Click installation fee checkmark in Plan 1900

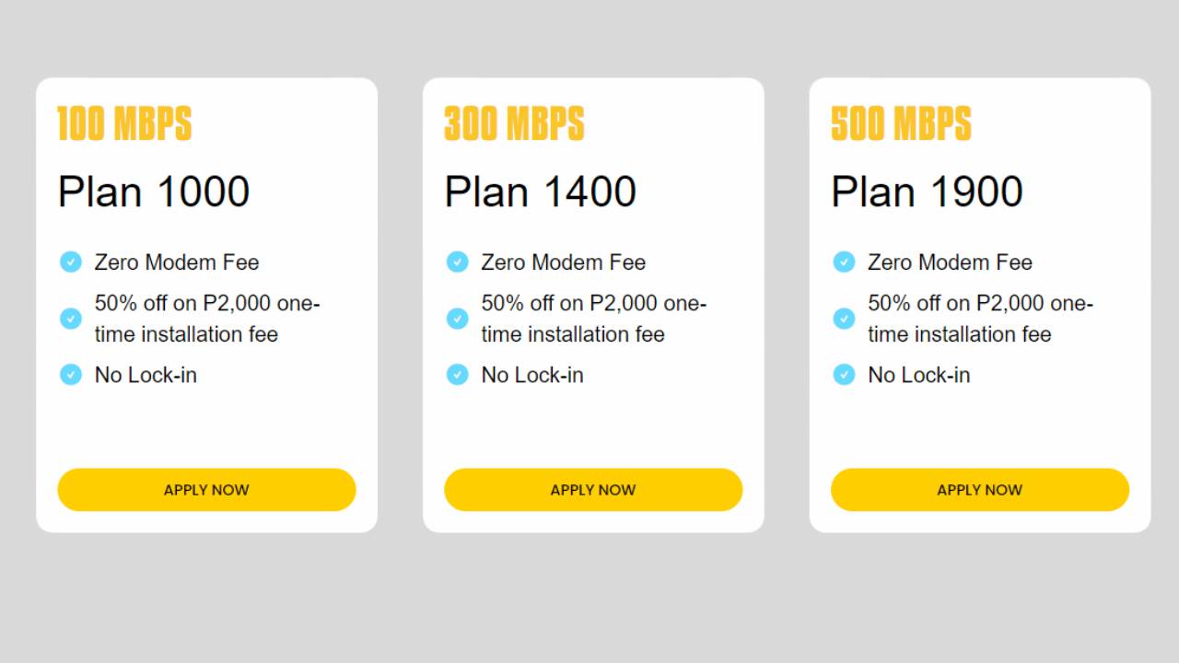click(x=845, y=319)
